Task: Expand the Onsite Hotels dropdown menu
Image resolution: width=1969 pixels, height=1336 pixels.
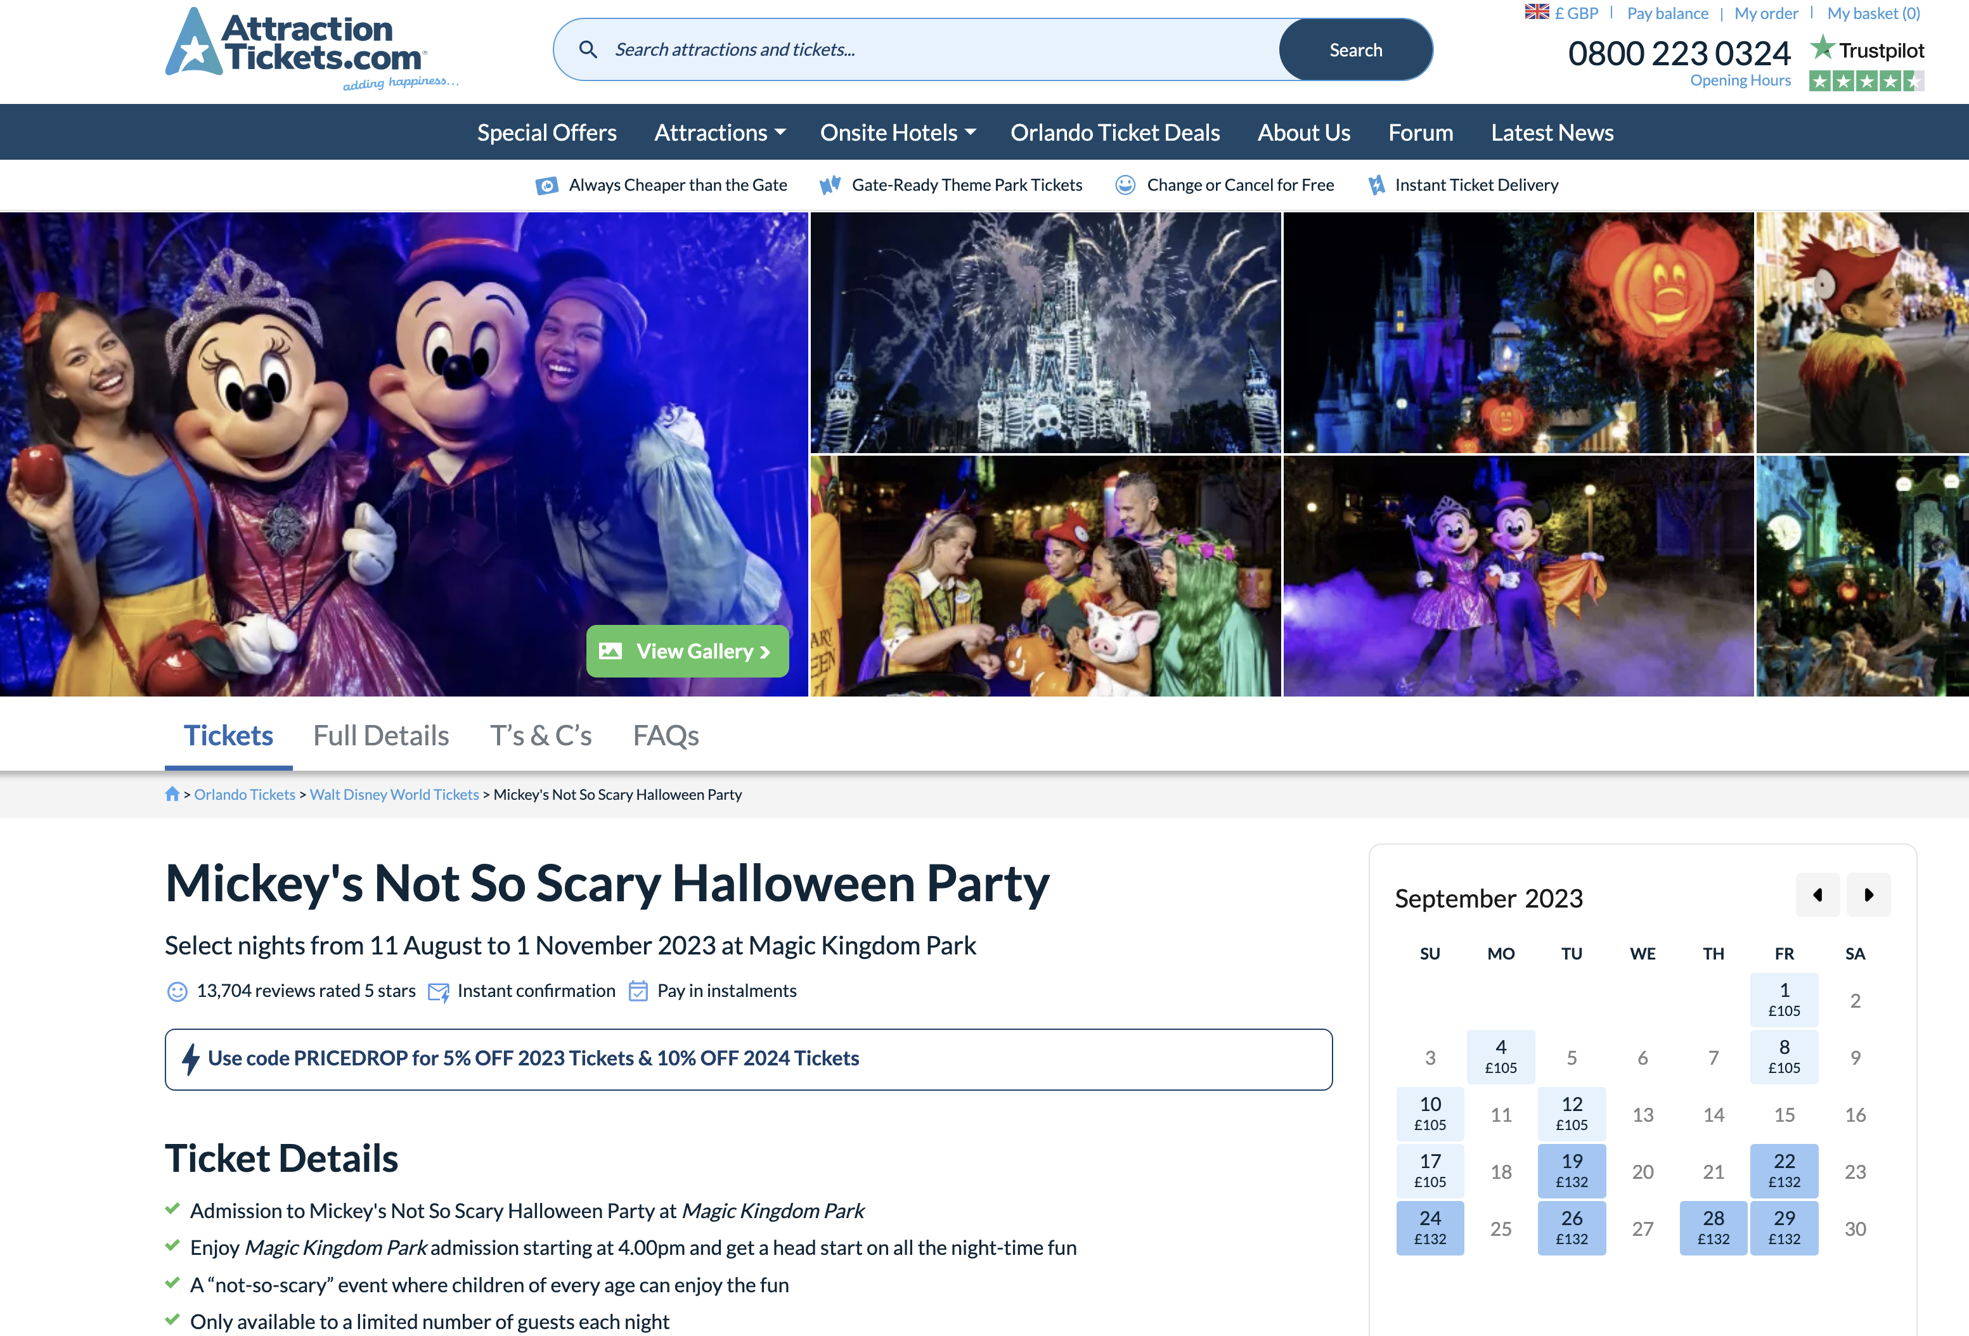Action: click(x=898, y=132)
